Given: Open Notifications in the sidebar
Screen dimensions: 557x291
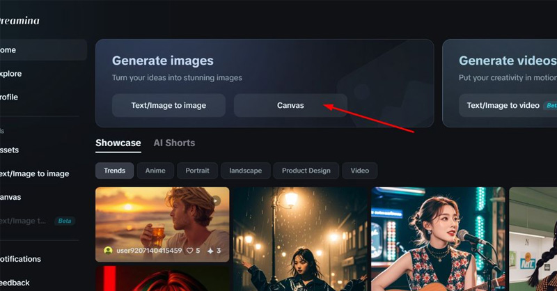Looking at the screenshot, I should coord(19,259).
